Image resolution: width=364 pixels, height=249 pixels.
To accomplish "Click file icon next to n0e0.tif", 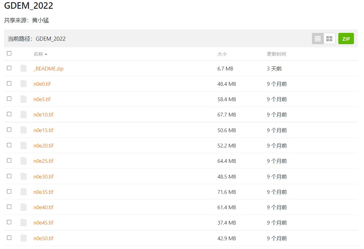I will coord(24,84).
